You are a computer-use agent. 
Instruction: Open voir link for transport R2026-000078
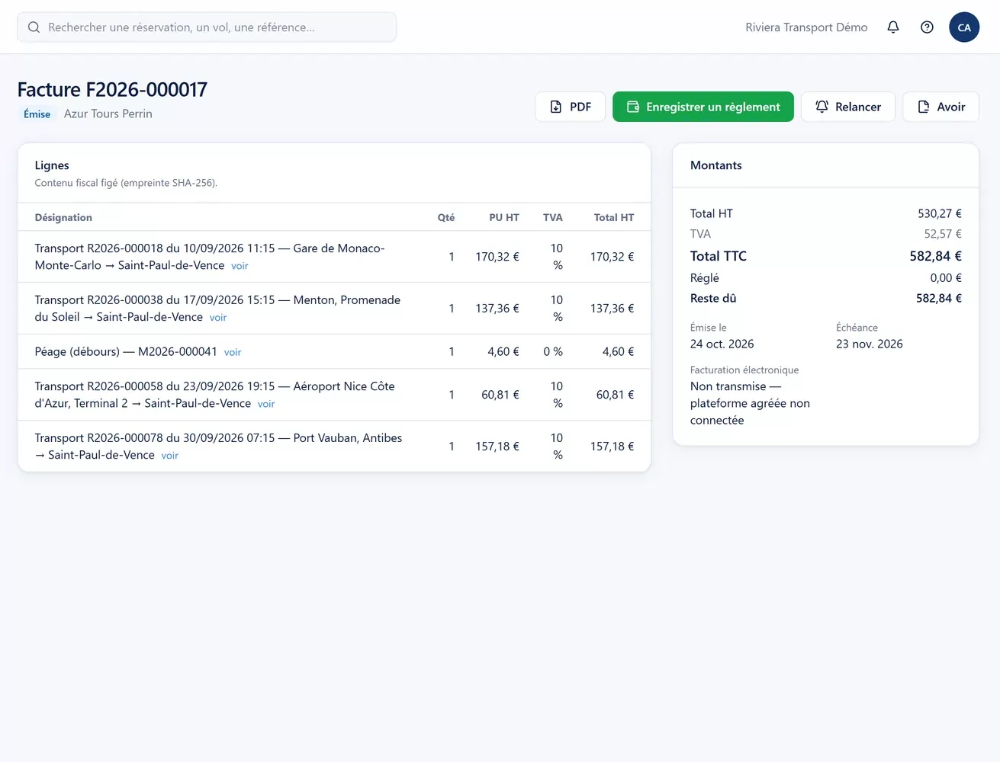click(170, 456)
